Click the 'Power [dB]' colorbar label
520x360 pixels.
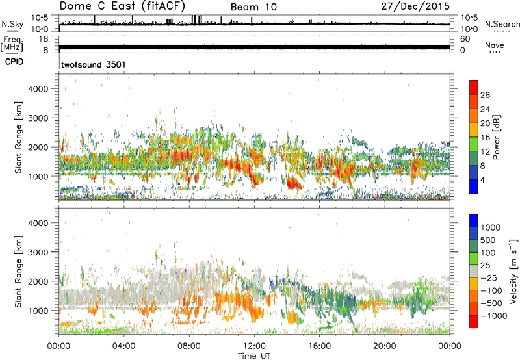pyautogui.click(x=496, y=137)
